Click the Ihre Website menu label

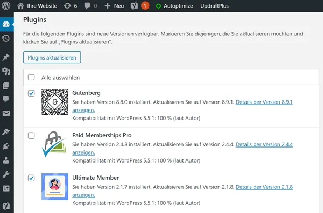point(42,6)
